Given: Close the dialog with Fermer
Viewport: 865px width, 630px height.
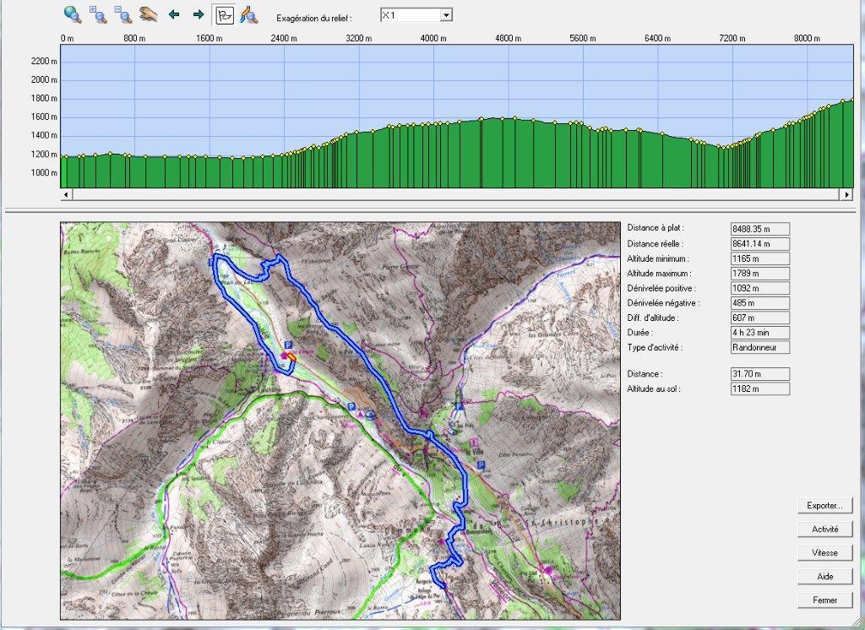Looking at the screenshot, I should 824,600.
